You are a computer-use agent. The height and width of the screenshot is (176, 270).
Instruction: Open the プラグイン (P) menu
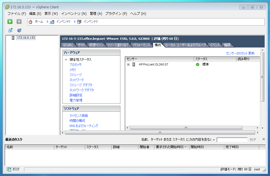(116, 14)
